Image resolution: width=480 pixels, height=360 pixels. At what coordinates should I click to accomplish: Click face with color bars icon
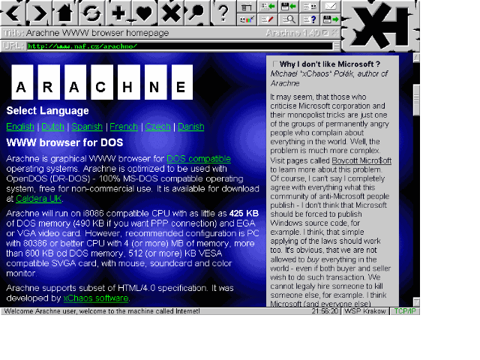[247, 19]
